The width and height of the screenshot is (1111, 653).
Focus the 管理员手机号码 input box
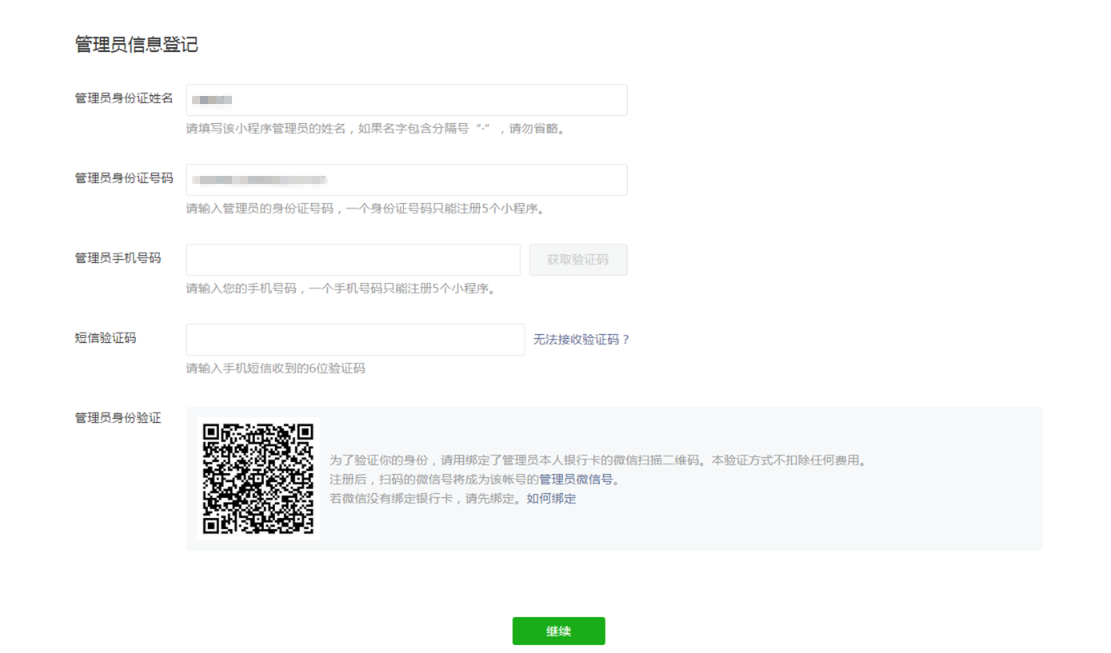coord(353,260)
